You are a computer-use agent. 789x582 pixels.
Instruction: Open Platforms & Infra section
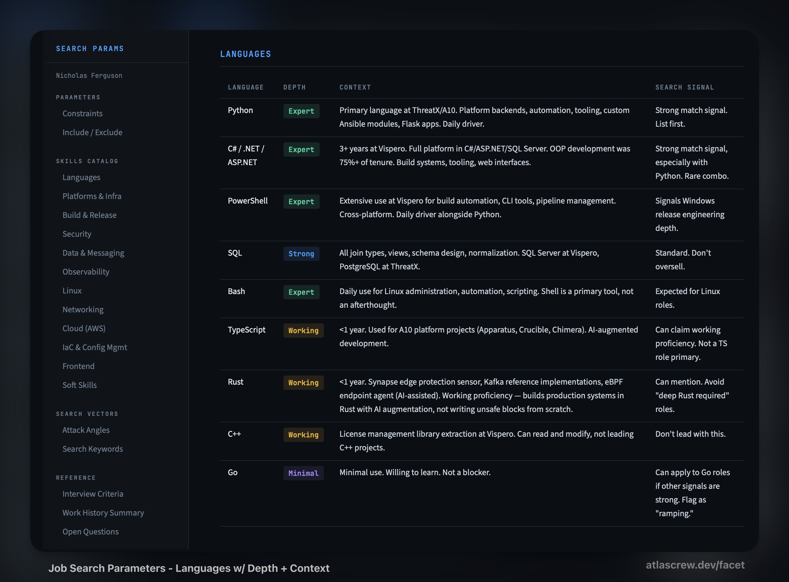tap(91, 196)
